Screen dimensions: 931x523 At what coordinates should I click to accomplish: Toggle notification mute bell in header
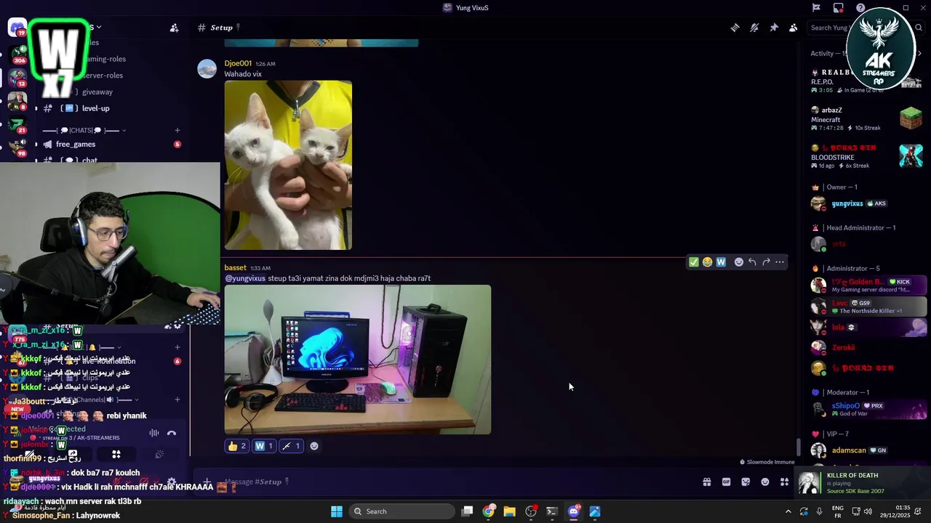754,28
